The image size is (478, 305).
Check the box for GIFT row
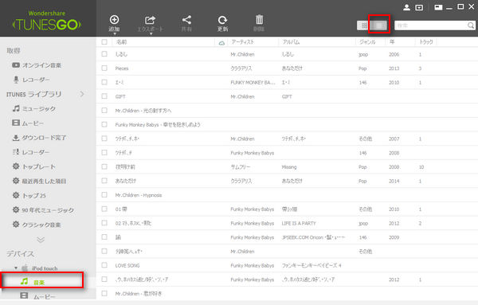[x=104, y=96]
